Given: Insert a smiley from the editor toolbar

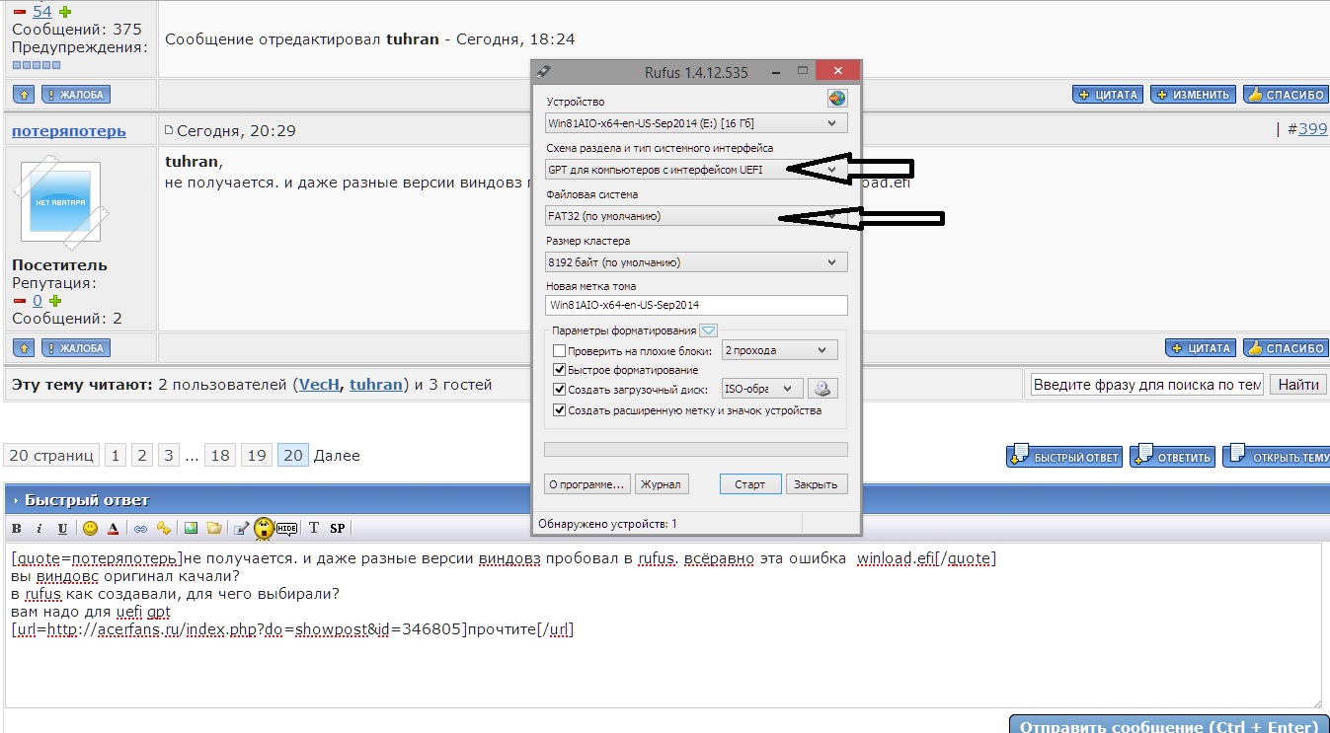Looking at the screenshot, I should (90, 529).
